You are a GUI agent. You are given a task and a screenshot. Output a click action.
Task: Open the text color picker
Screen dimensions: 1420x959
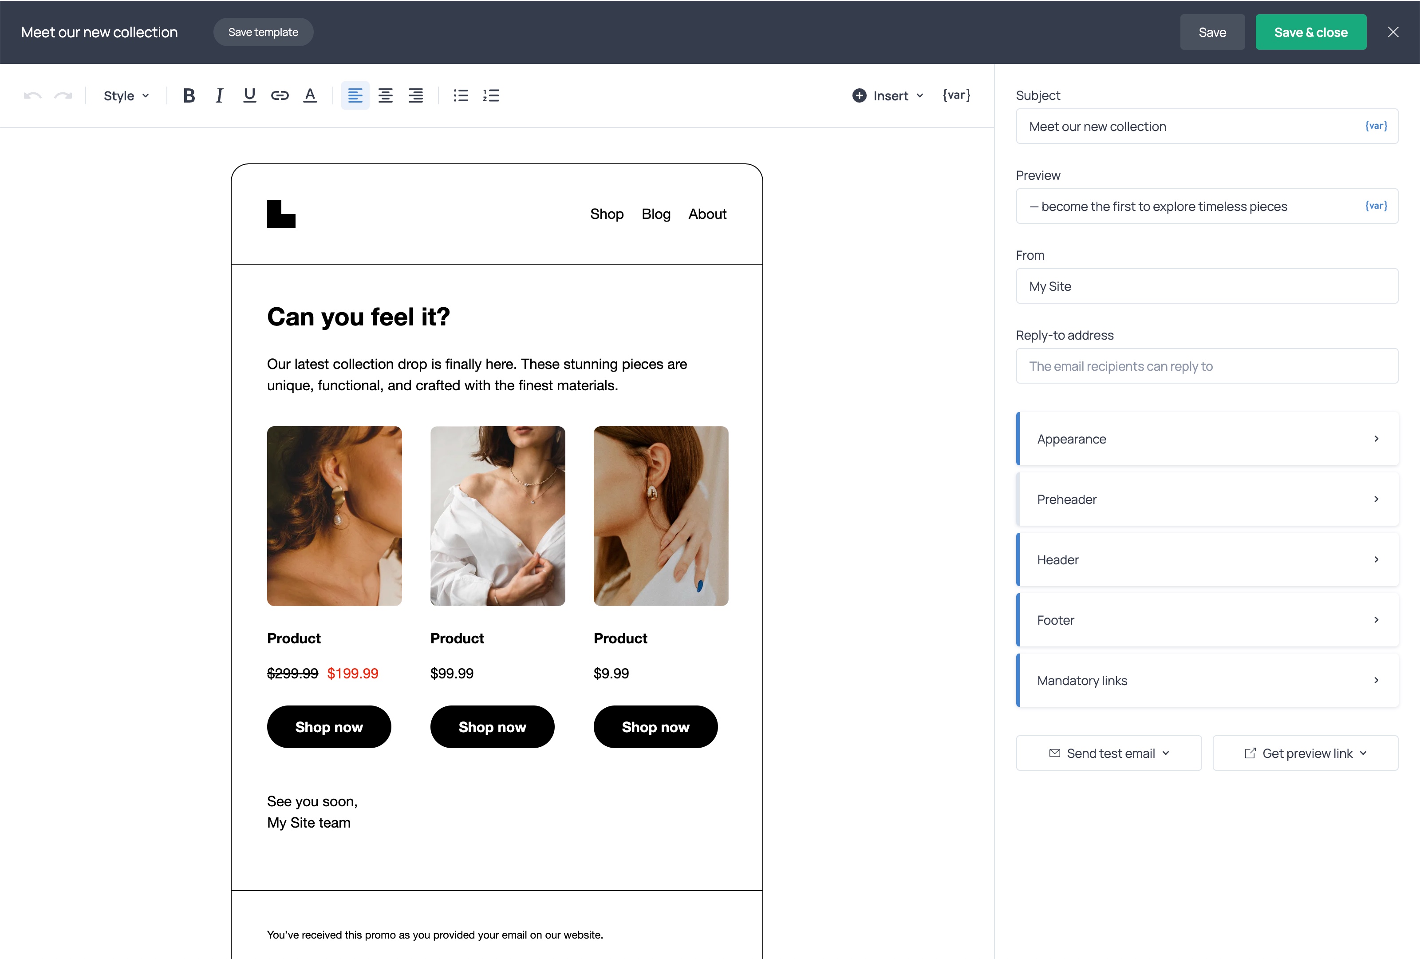coord(310,95)
